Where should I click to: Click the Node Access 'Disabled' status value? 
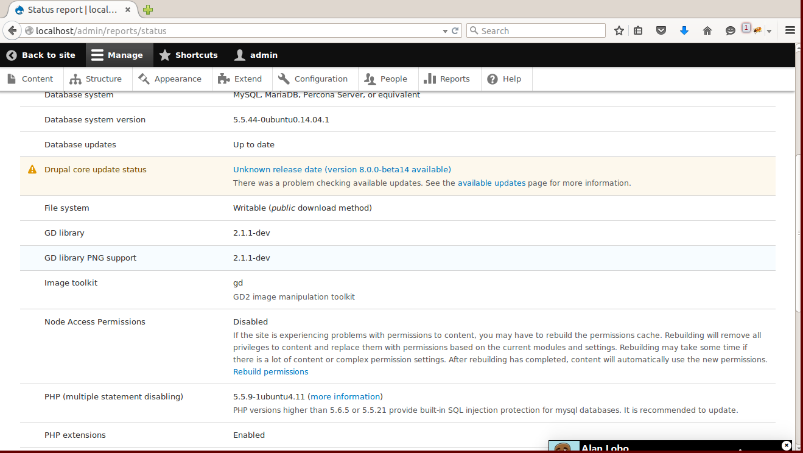tap(251, 322)
